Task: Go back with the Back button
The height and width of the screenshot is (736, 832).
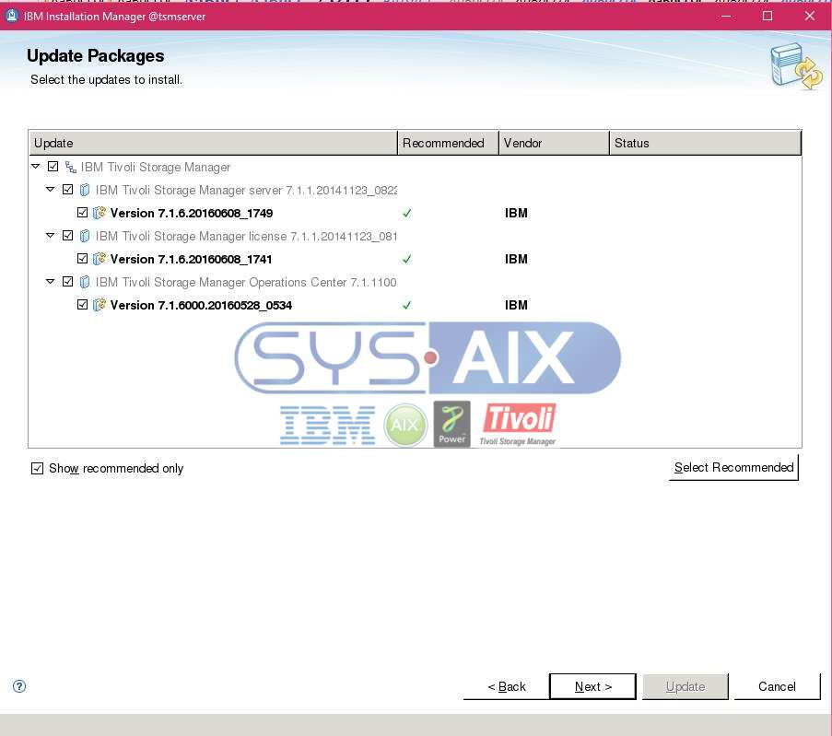Action: [506, 686]
